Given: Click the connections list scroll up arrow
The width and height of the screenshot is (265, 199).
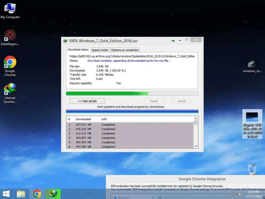Looking at the screenshot, I should click(196, 118).
